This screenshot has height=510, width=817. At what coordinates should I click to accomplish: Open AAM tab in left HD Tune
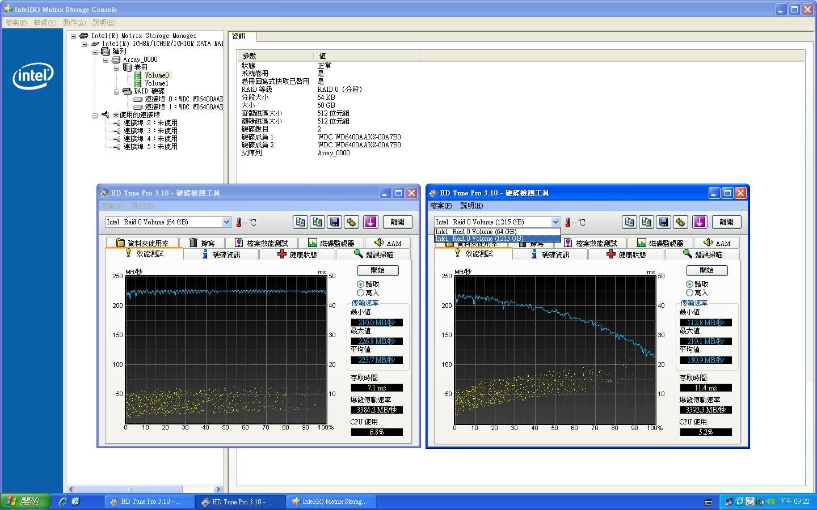[388, 243]
